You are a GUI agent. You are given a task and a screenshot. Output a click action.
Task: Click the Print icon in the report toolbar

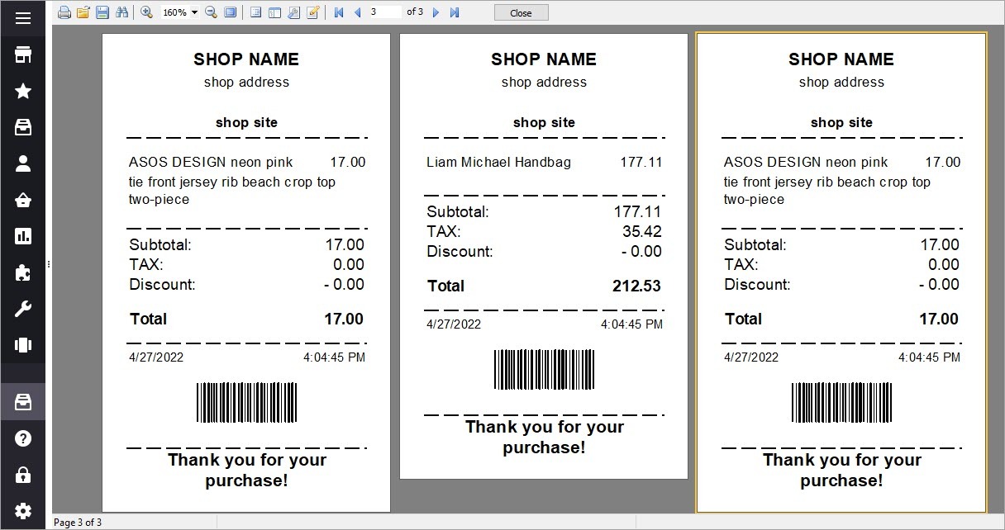64,12
